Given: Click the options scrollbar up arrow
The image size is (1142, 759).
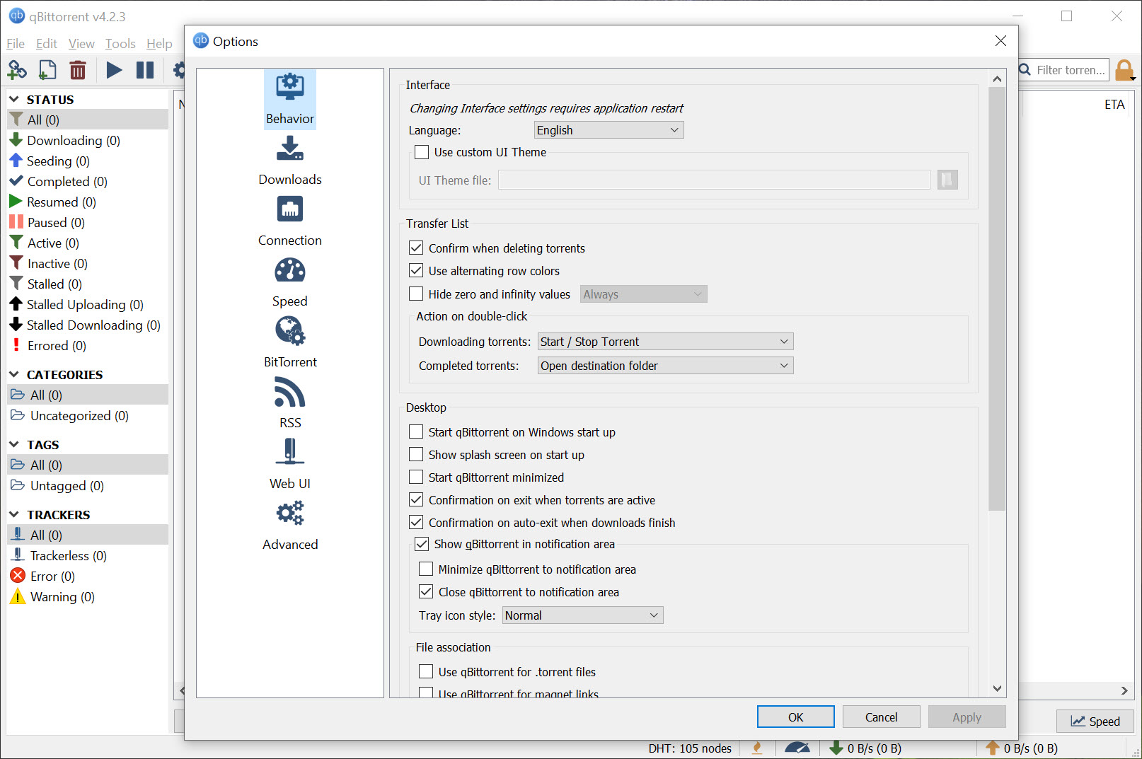Looking at the screenshot, I should pos(997,79).
